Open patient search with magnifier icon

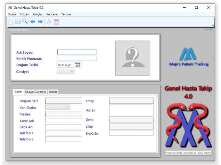pos(25,22)
